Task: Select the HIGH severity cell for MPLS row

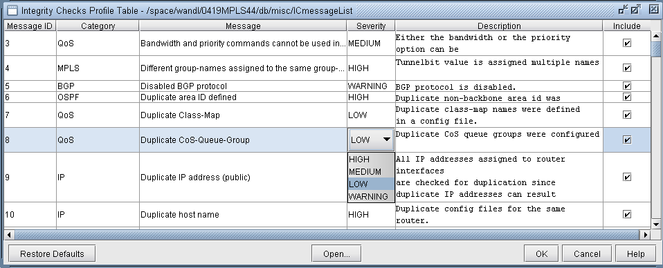Action: pyautogui.click(x=371, y=68)
